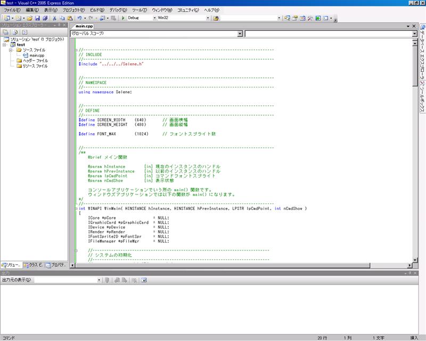Click the Redo arrow icon
The height and width of the screenshot is (341, 426).
91,18
